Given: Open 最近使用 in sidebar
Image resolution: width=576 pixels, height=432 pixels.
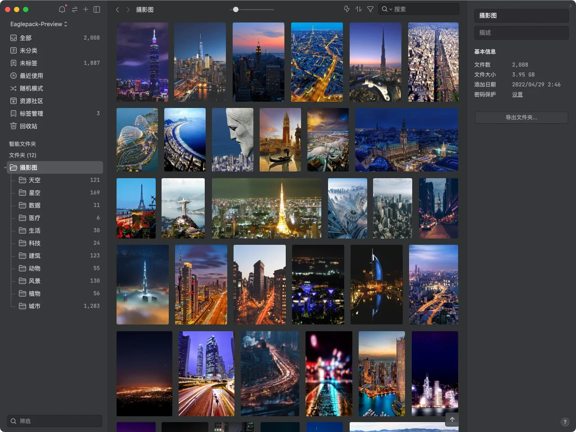Looking at the screenshot, I should [x=55, y=76].
